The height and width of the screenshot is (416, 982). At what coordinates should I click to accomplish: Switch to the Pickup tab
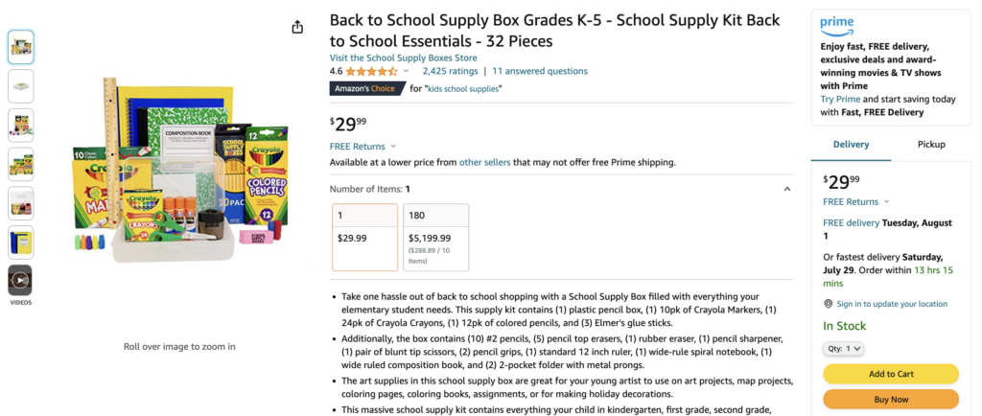[931, 145]
